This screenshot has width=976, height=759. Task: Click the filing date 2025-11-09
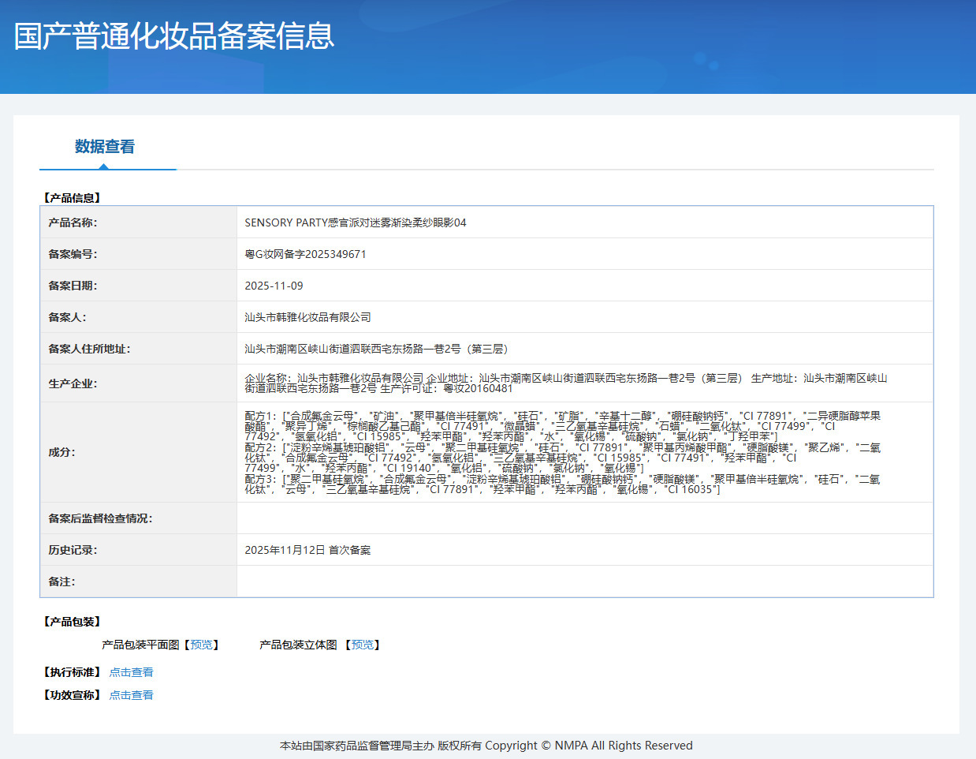(x=274, y=286)
